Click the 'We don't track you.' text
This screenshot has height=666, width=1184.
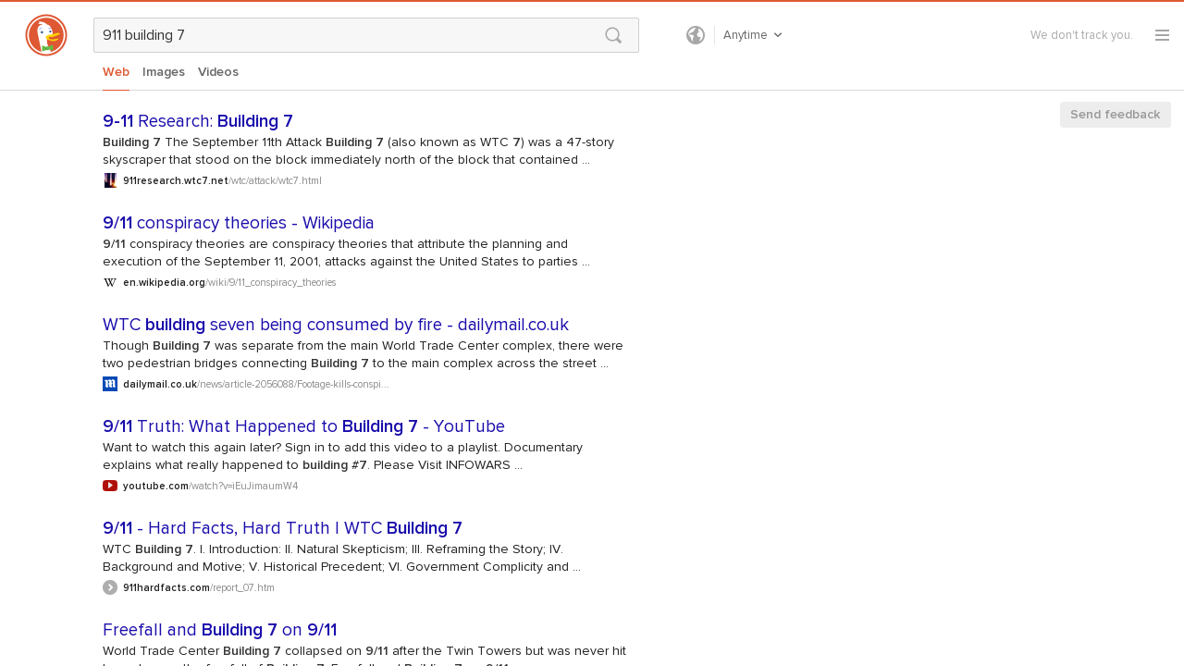[x=1081, y=35]
